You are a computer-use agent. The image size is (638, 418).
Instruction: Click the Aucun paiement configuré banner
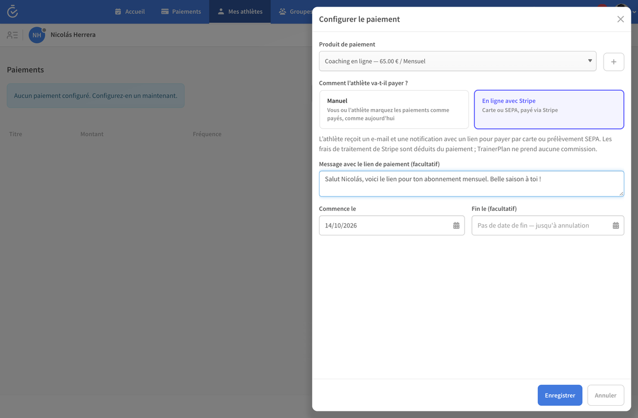(96, 96)
